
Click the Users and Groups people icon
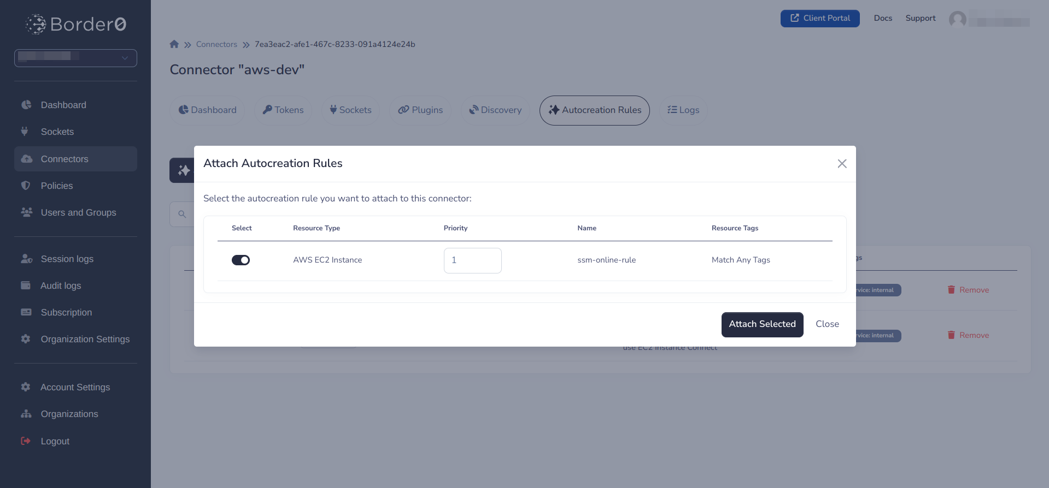coord(26,212)
